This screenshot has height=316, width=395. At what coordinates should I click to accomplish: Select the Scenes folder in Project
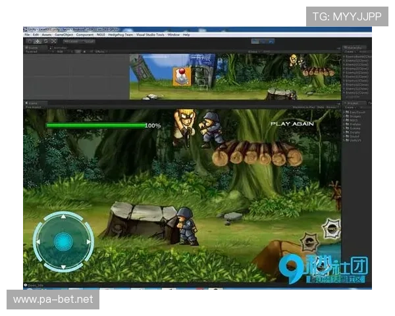[353, 128]
